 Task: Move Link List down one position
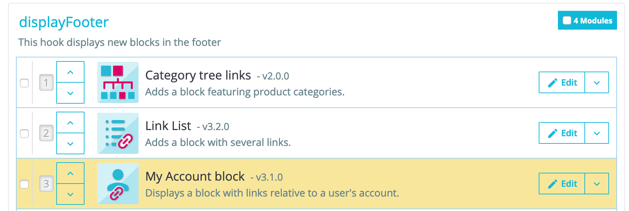[70, 143]
